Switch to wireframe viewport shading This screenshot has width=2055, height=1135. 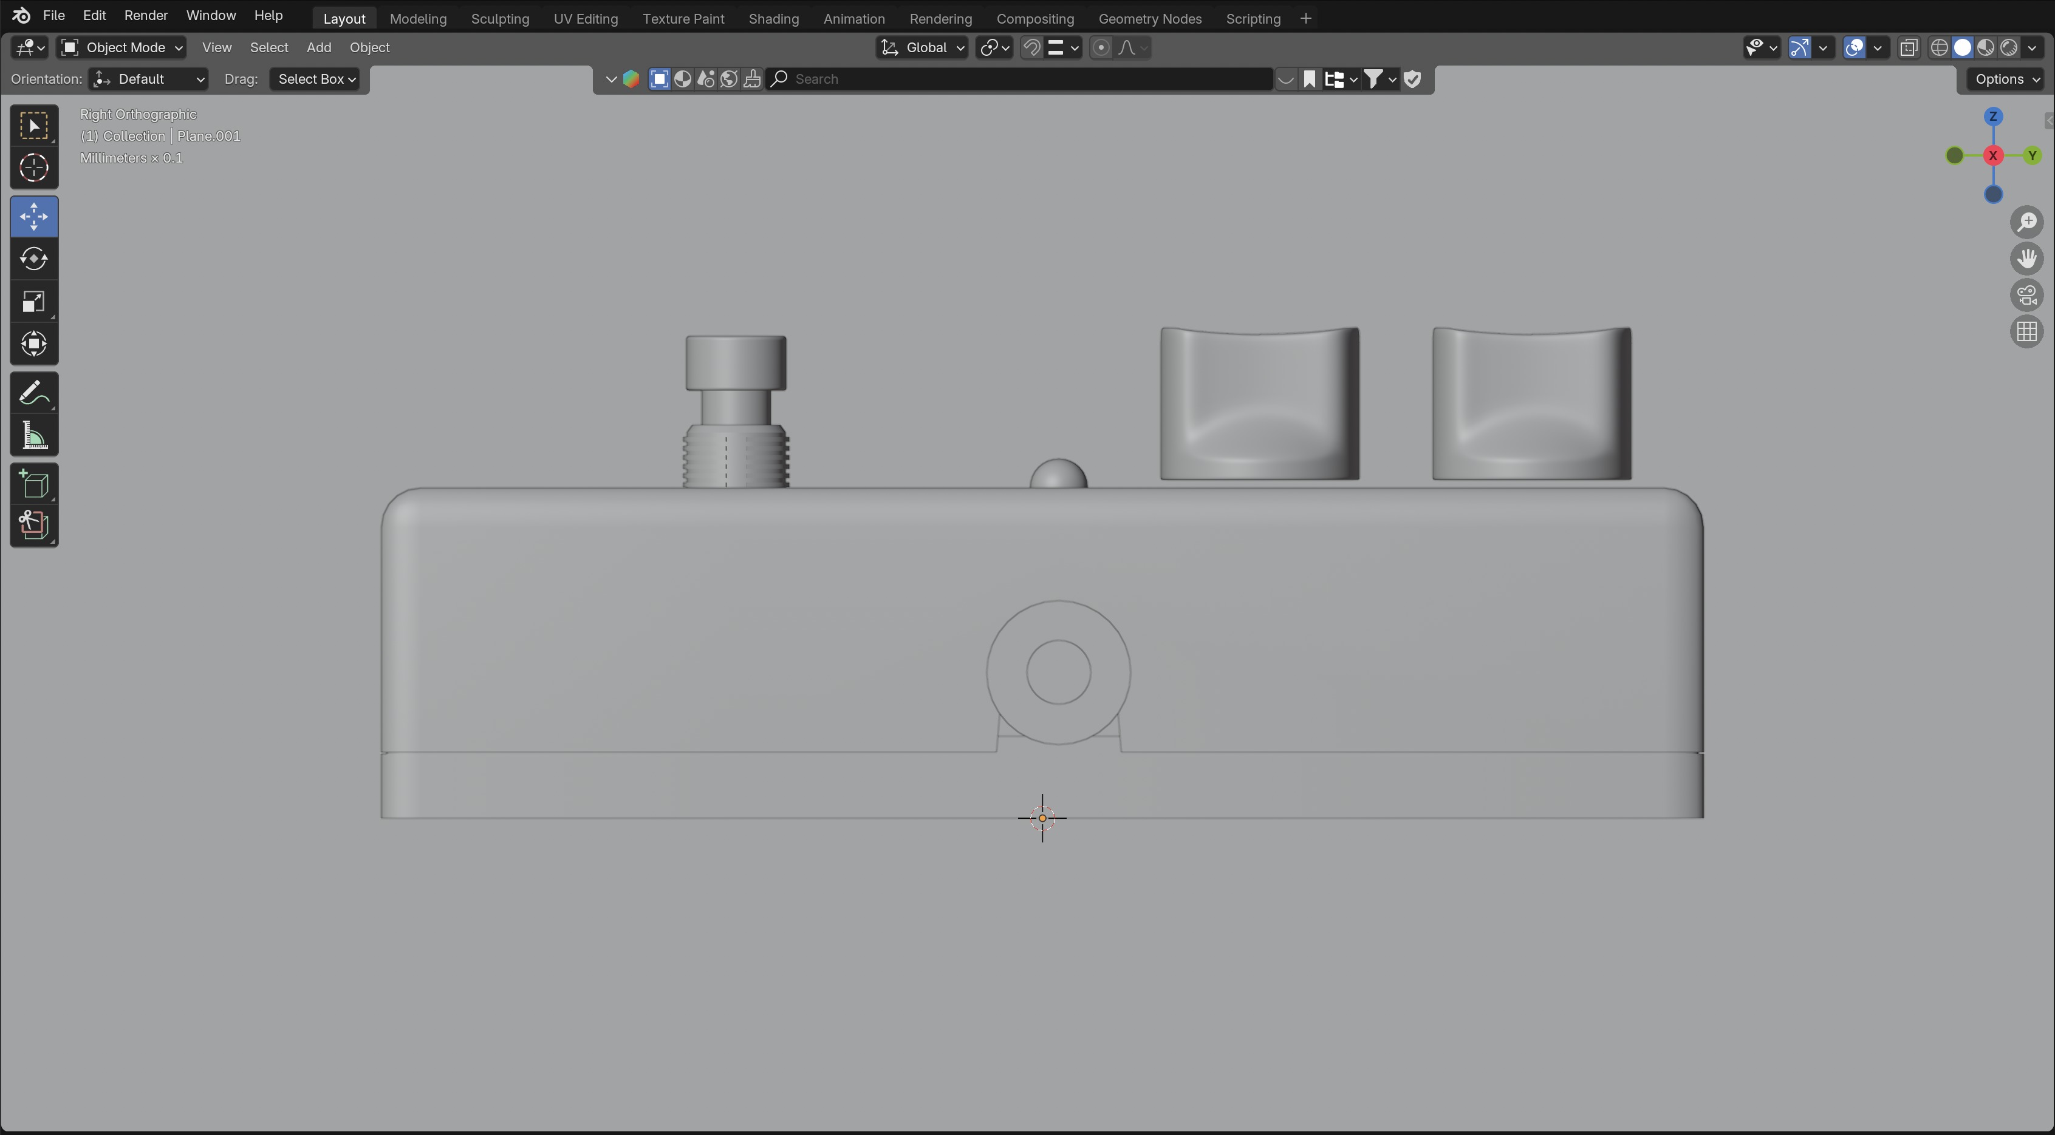[1940, 48]
